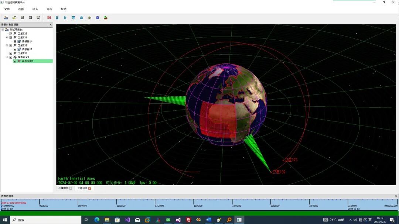Screen dimensions: 399x224
Task: Click scenario icon beside 测试场景1x
Action: point(7,30)
